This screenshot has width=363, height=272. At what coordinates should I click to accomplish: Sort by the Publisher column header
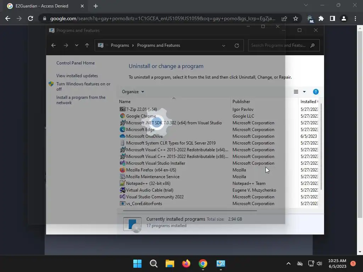[x=241, y=102]
